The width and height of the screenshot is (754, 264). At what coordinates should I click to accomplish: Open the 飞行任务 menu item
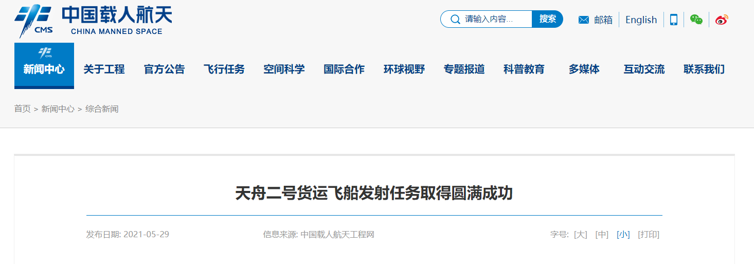(x=224, y=69)
